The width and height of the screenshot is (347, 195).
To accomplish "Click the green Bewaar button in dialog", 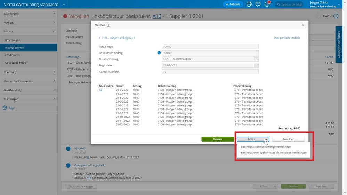I will 218,139.
